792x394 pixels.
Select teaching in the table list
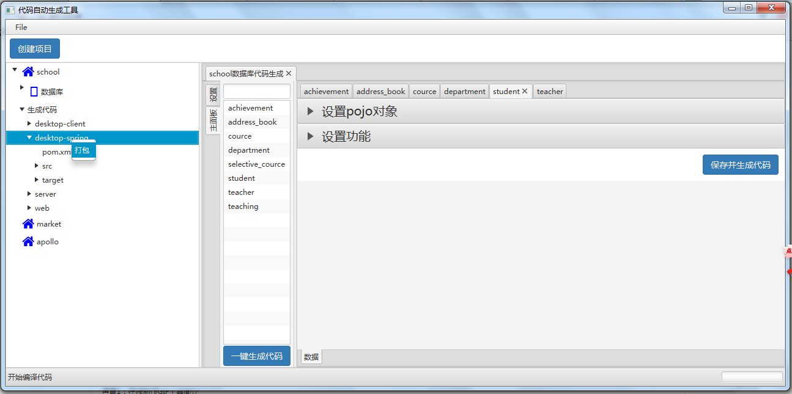[x=257, y=206]
